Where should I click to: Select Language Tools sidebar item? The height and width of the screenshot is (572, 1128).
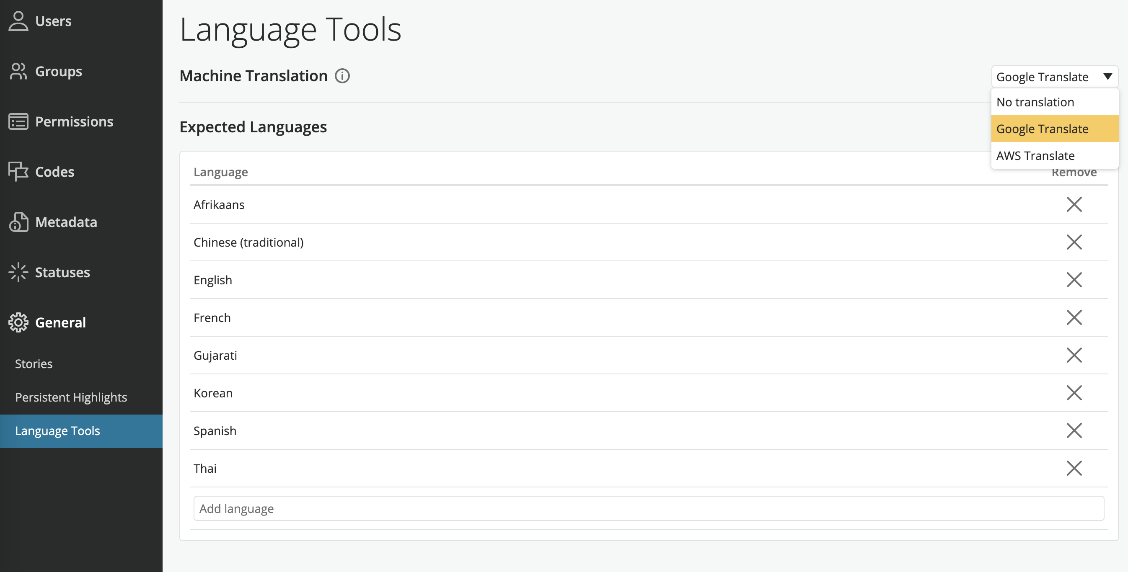81,431
